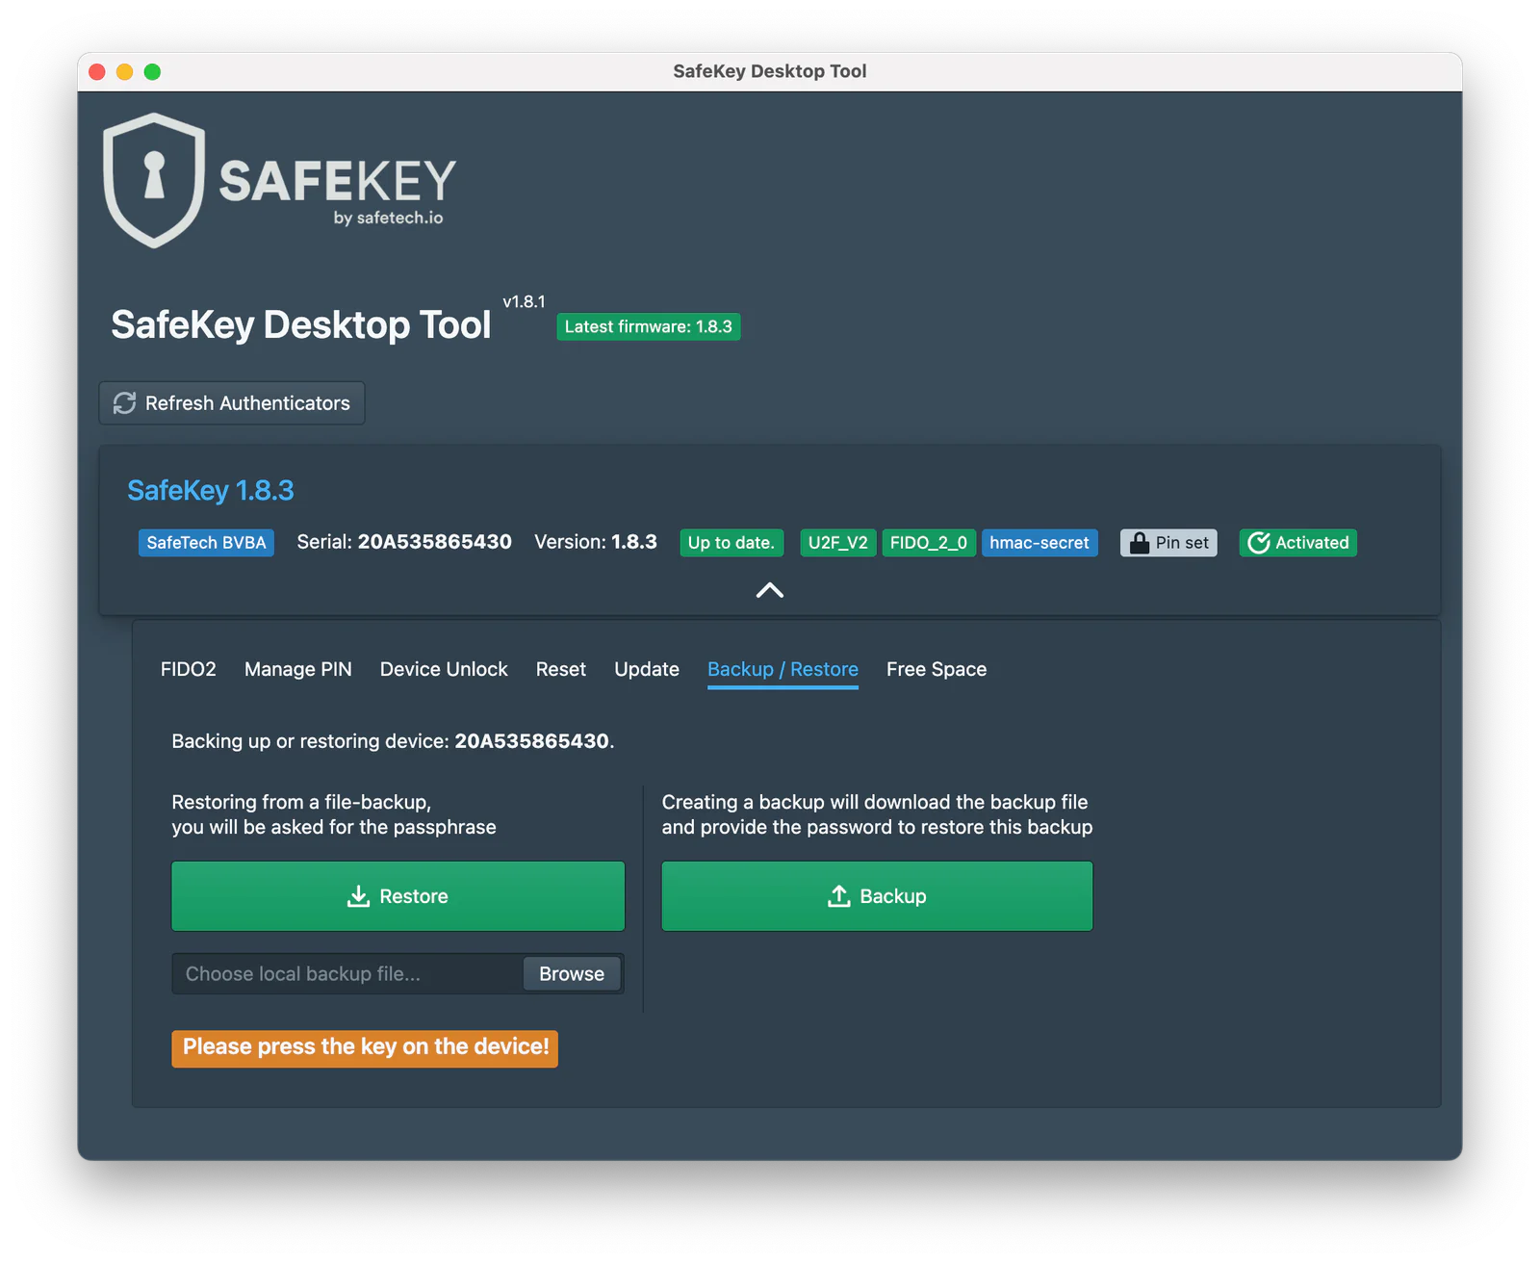Click the Latest firmware 1.8.3 badge
The width and height of the screenshot is (1540, 1263).
tap(649, 327)
